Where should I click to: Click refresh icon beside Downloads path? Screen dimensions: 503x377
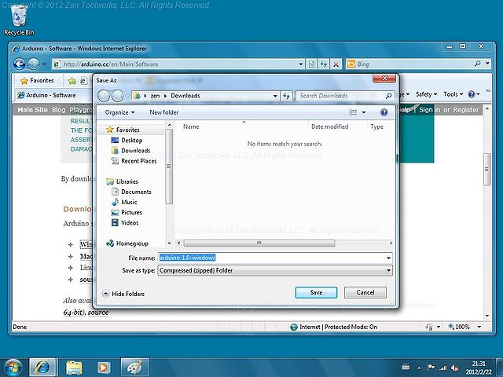click(286, 96)
